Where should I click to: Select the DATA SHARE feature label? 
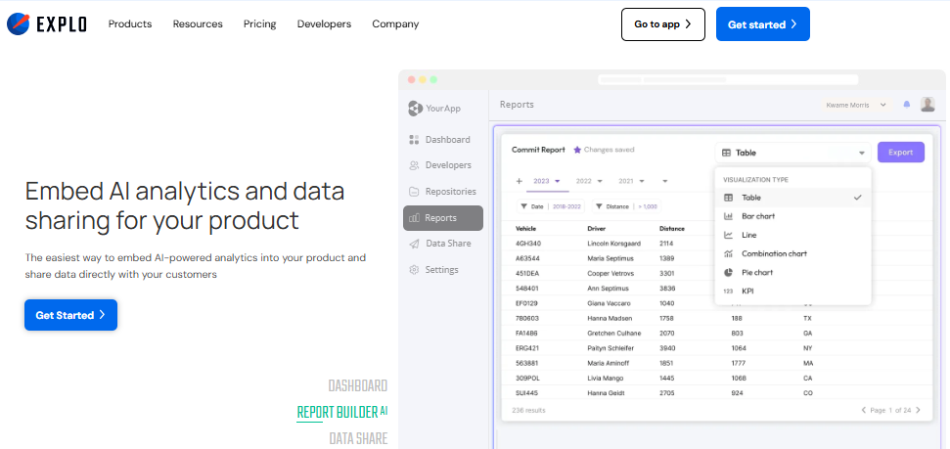pos(358,438)
